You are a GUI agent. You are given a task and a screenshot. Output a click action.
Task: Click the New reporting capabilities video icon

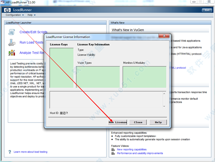pyautogui.click(x=113, y=150)
